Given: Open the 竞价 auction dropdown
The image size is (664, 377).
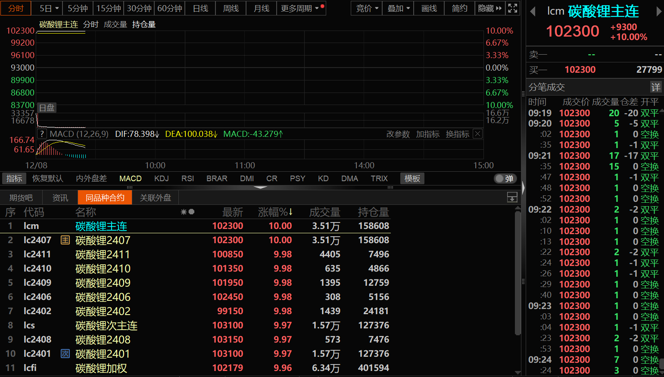Looking at the screenshot, I should click(367, 8).
